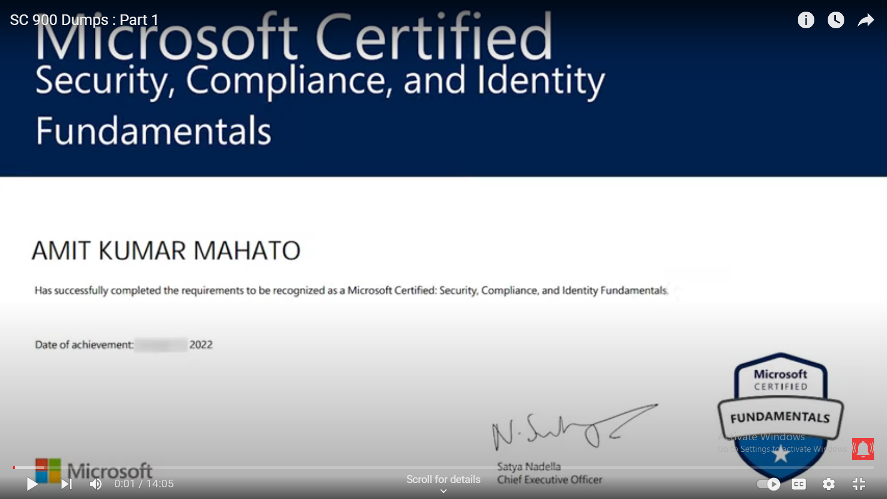Viewport: 887px width, 499px height.
Task: Play the video
Action: [x=32, y=484]
